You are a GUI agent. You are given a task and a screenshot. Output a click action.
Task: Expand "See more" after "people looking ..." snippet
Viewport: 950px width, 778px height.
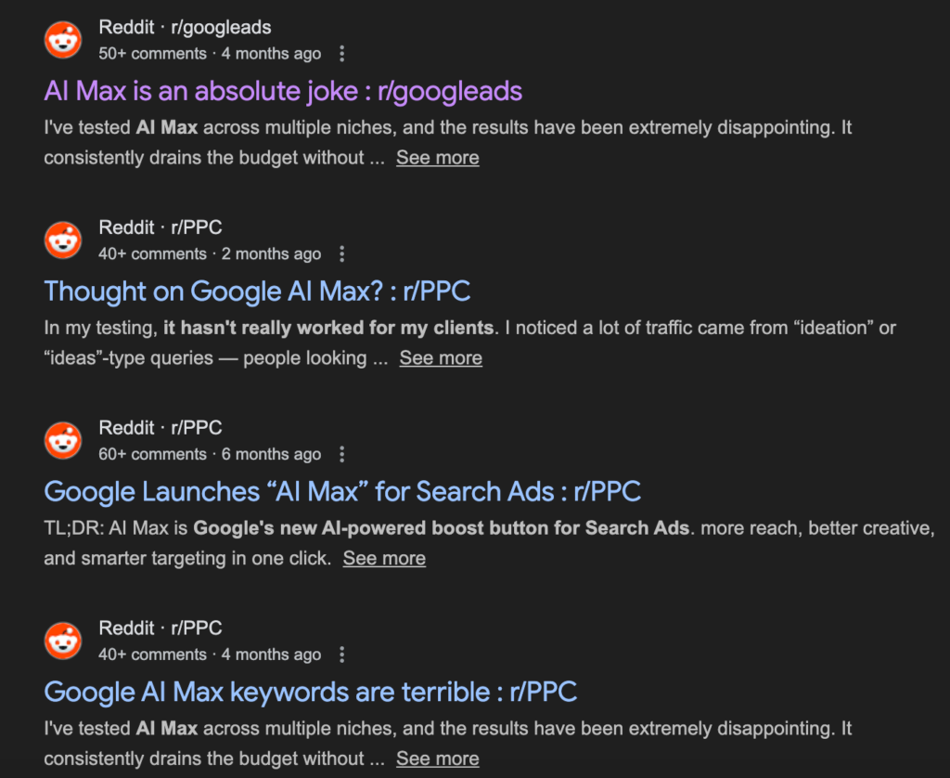[441, 358]
